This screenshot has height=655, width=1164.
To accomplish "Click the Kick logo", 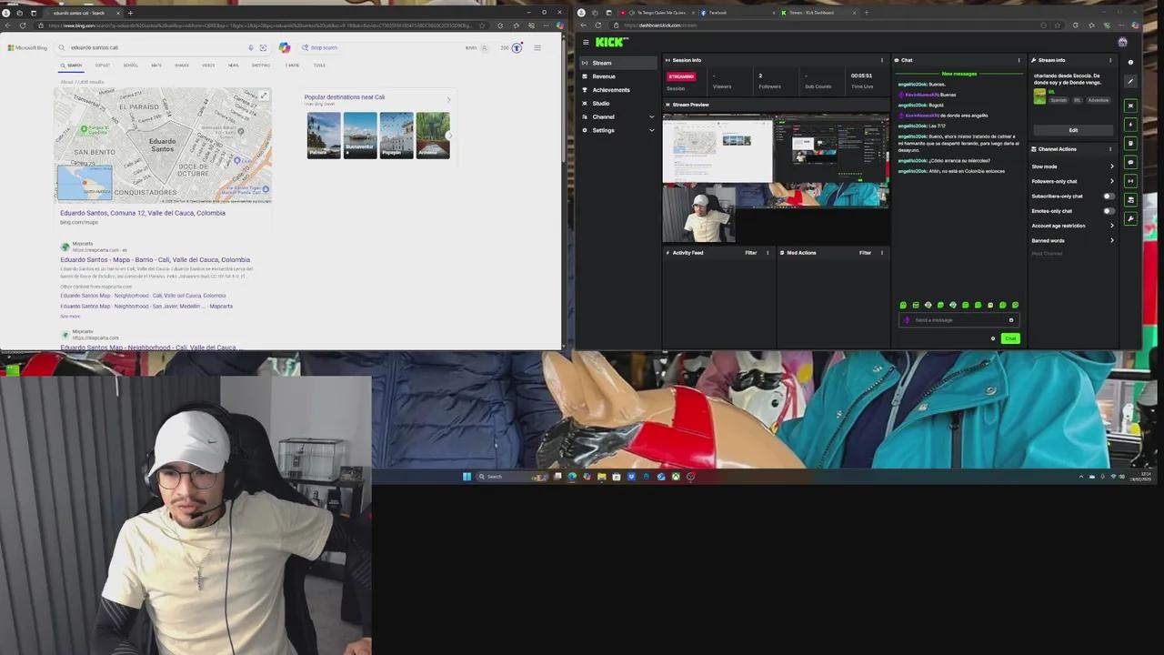I will (x=611, y=42).
